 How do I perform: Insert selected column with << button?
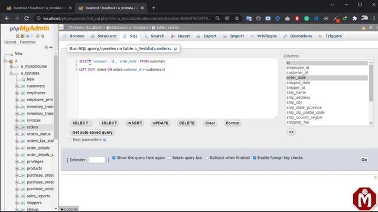pos(291,132)
